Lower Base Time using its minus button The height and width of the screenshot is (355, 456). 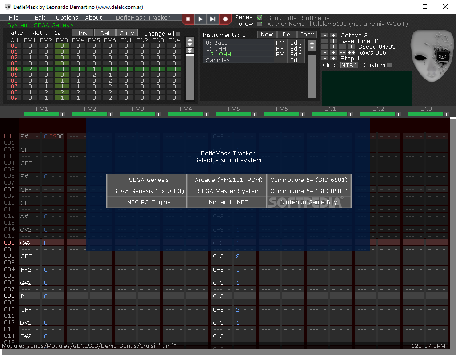click(325, 41)
